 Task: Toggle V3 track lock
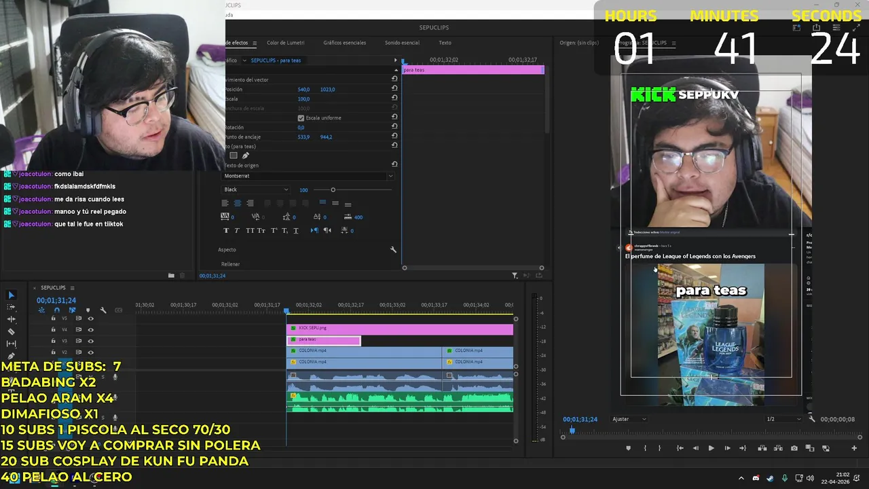click(x=53, y=341)
